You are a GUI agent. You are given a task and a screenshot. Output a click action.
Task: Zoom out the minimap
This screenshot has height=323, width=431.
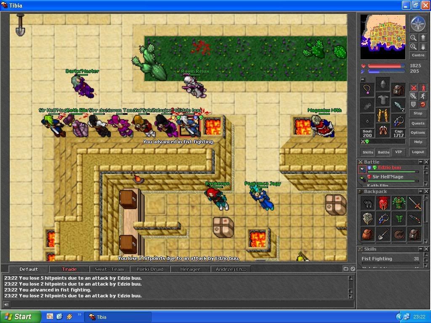point(413,37)
